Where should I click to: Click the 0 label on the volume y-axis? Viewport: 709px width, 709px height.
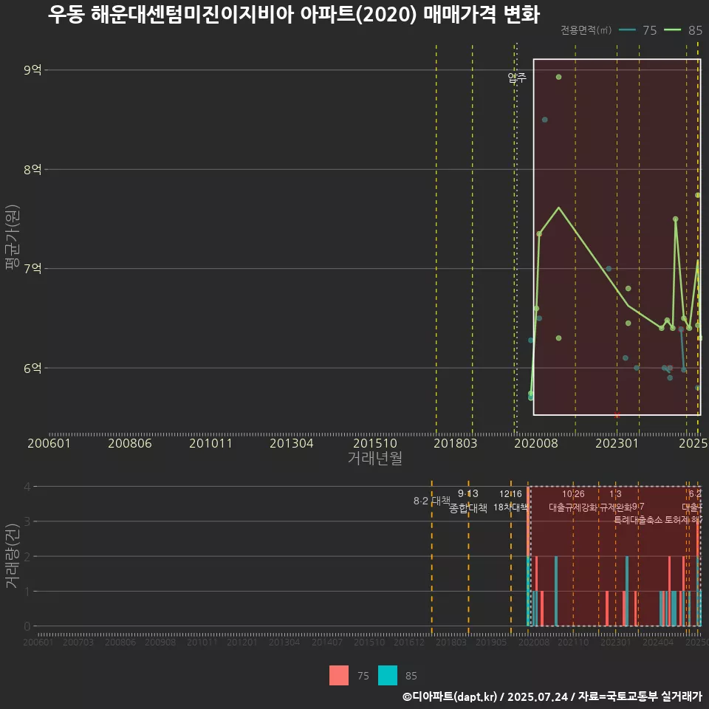tap(27, 626)
